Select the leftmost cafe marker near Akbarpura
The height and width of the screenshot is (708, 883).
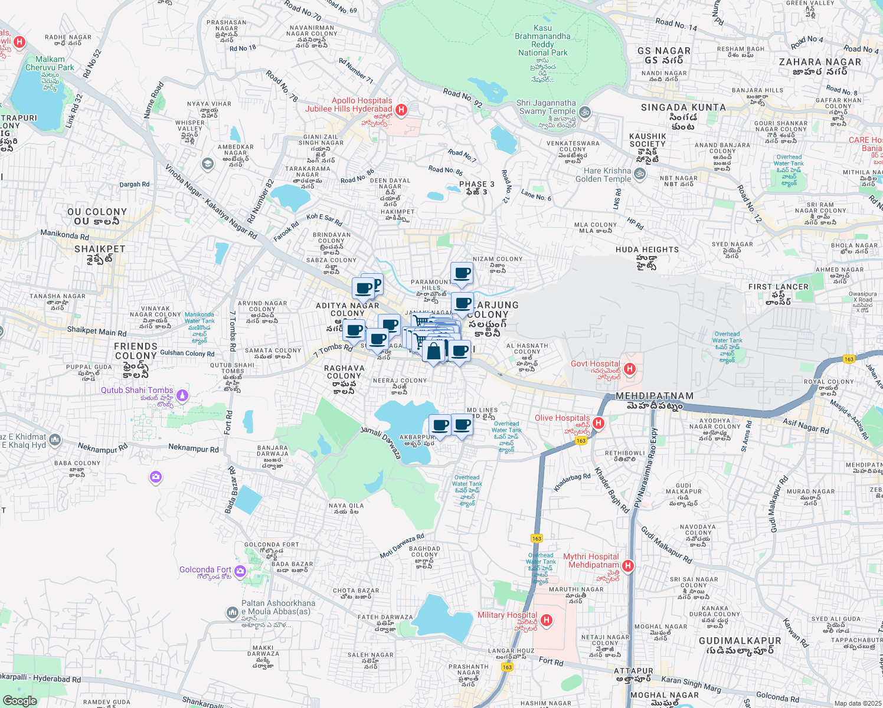pos(440,425)
